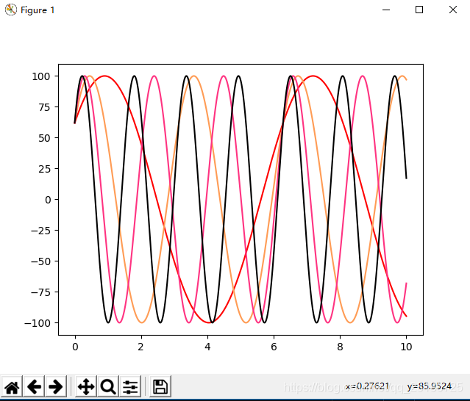Go forward to the next view
This screenshot has height=401, width=470.
(56, 386)
